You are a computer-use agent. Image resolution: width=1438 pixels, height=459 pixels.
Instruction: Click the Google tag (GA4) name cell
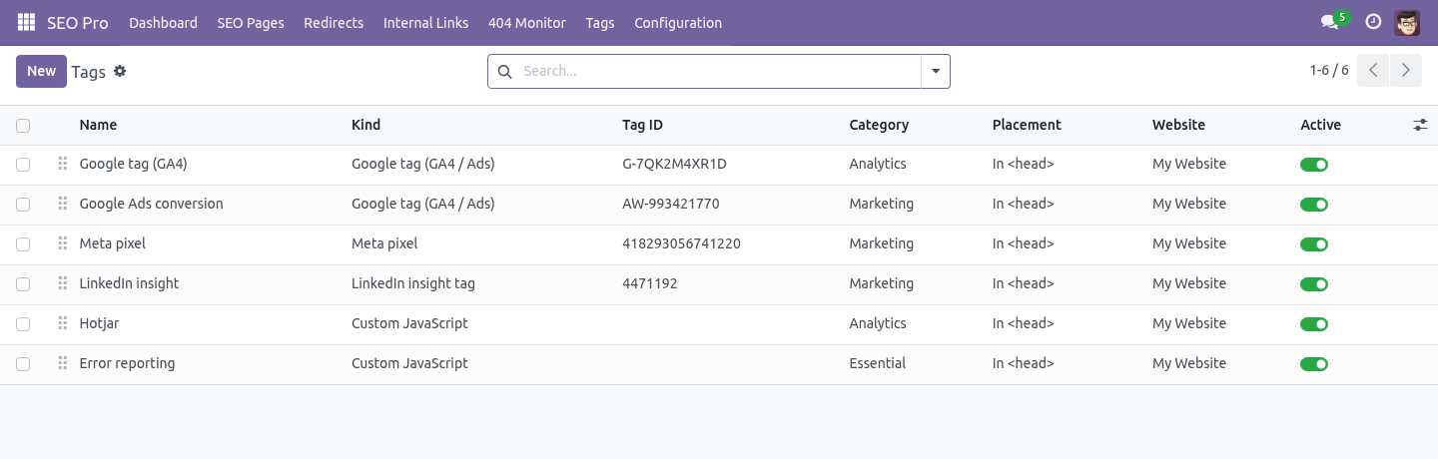click(x=133, y=164)
